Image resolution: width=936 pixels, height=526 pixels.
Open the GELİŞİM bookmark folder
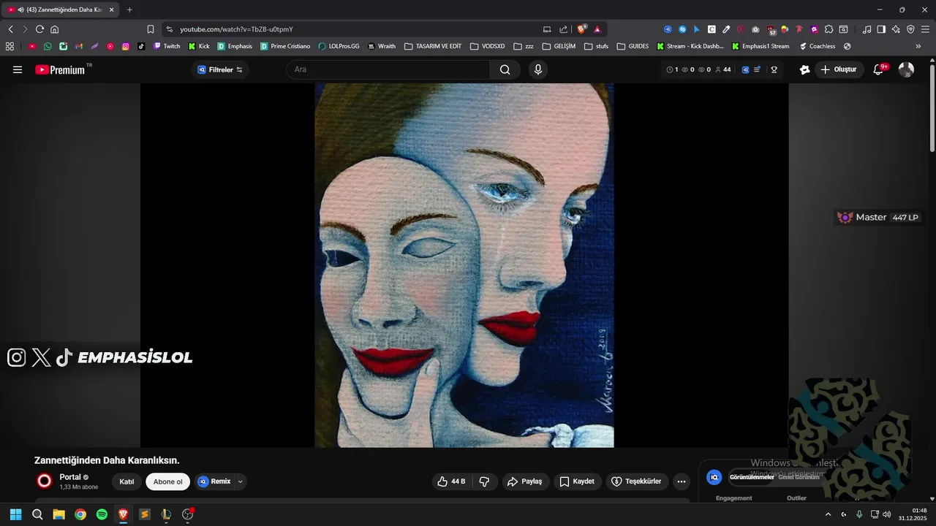pyautogui.click(x=559, y=46)
